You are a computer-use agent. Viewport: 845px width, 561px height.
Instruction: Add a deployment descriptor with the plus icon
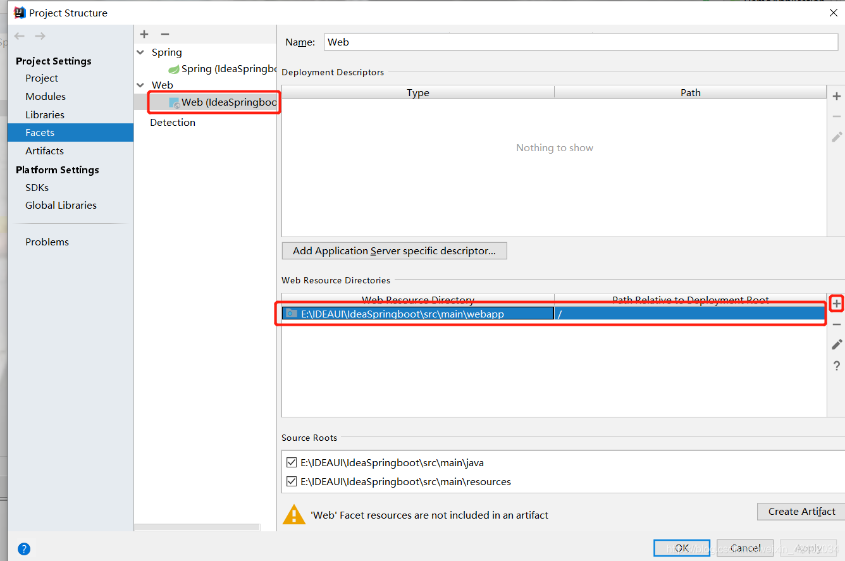837,96
